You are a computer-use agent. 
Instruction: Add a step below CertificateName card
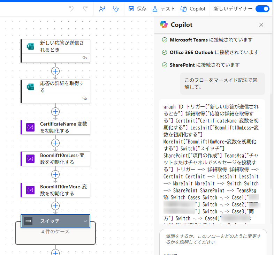[55, 143]
